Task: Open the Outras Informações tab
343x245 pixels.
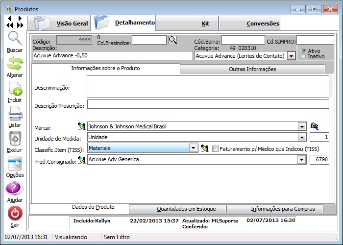Action: click(x=252, y=69)
